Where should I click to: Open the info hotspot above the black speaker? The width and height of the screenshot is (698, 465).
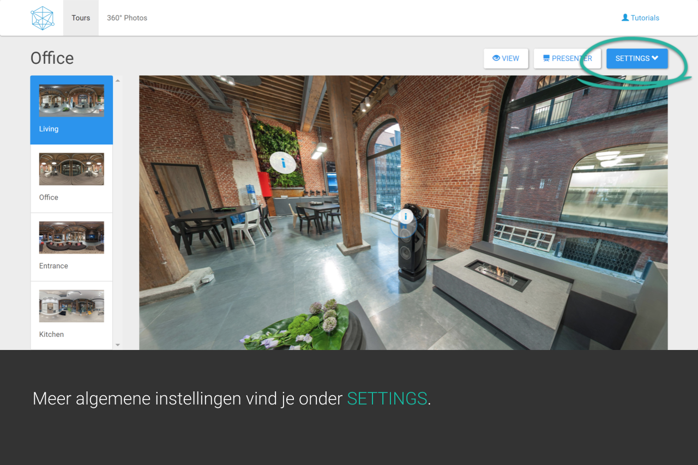click(405, 217)
